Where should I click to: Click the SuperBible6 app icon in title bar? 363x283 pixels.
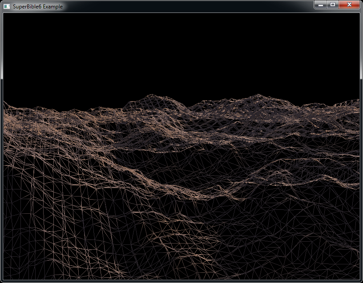tap(6, 6)
